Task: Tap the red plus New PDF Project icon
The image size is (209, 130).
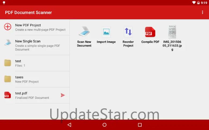Action: 8,27
